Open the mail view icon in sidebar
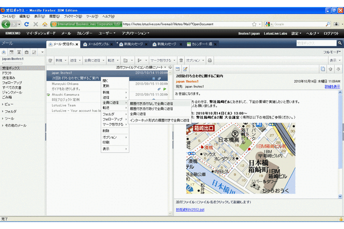344x229 pixels. pyautogui.click(x=4, y=52)
